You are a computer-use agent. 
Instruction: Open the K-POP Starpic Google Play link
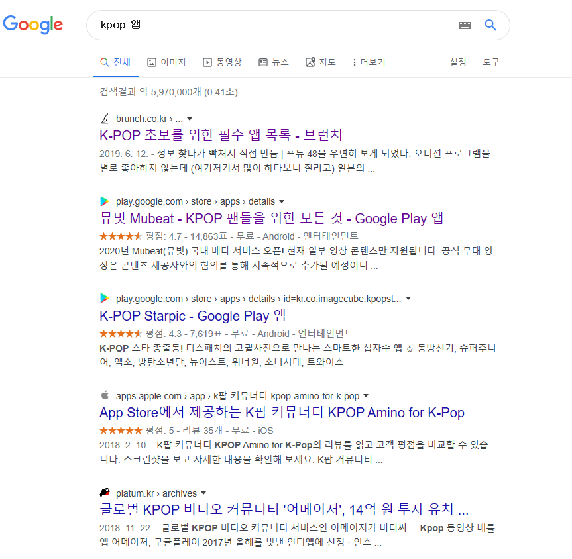point(193,315)
